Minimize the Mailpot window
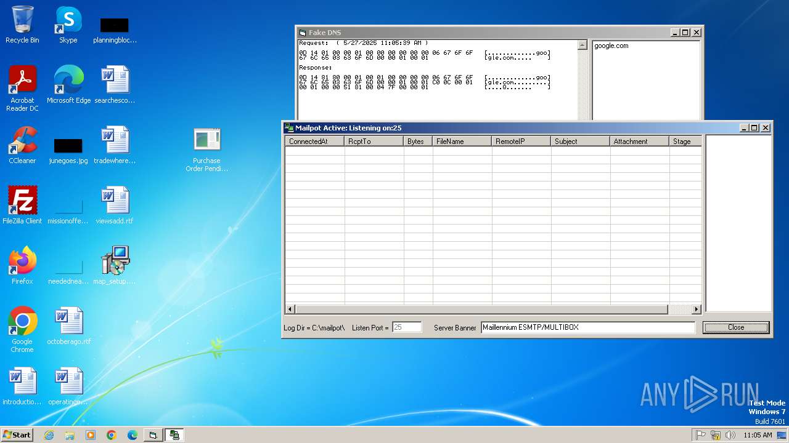The width and height of the screenshot is (789, 443). tap(744, 128)
